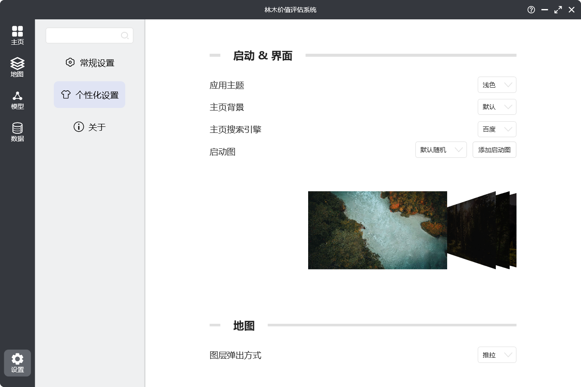Open the 启动图 默认随机 dropdown
The height and width of the screenshot is (387, 581).
coord(441,150)
